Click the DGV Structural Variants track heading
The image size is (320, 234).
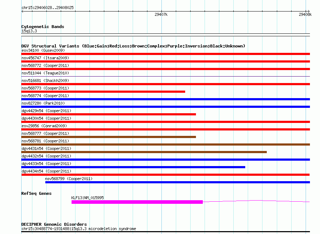(x=133, y=46)
